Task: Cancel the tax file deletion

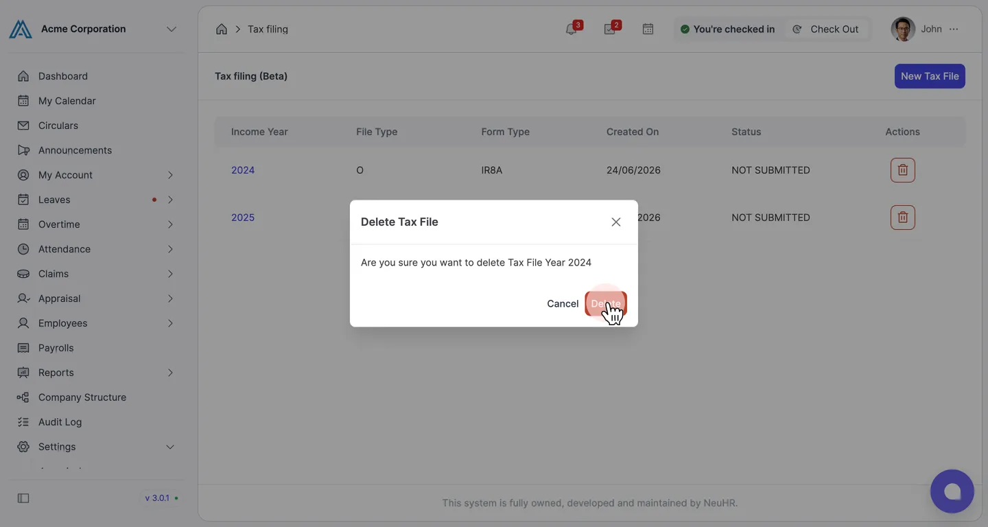Action: coord(563,303)
